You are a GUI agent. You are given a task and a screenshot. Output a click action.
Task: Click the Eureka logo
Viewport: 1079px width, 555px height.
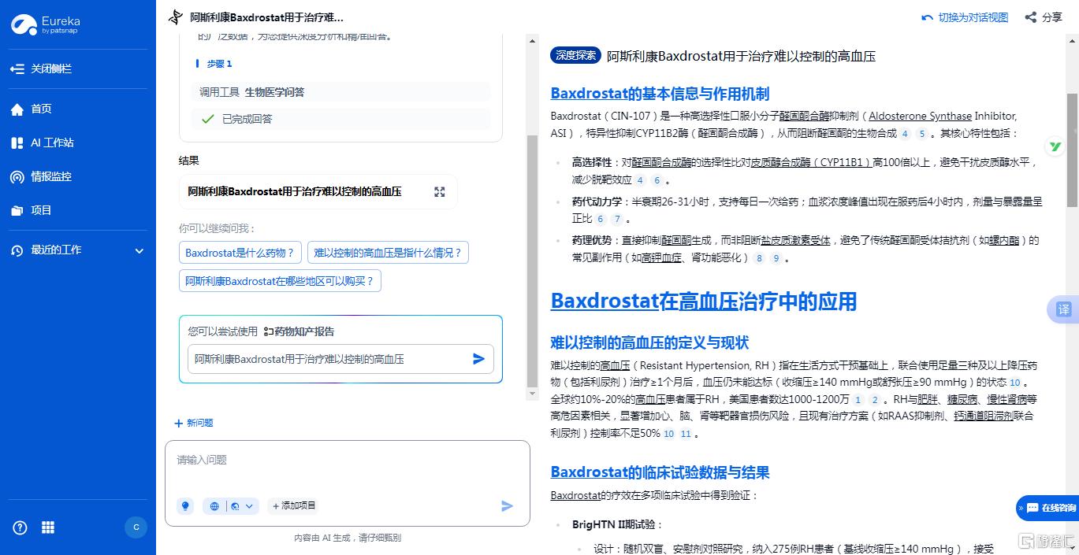coord(45,24)
